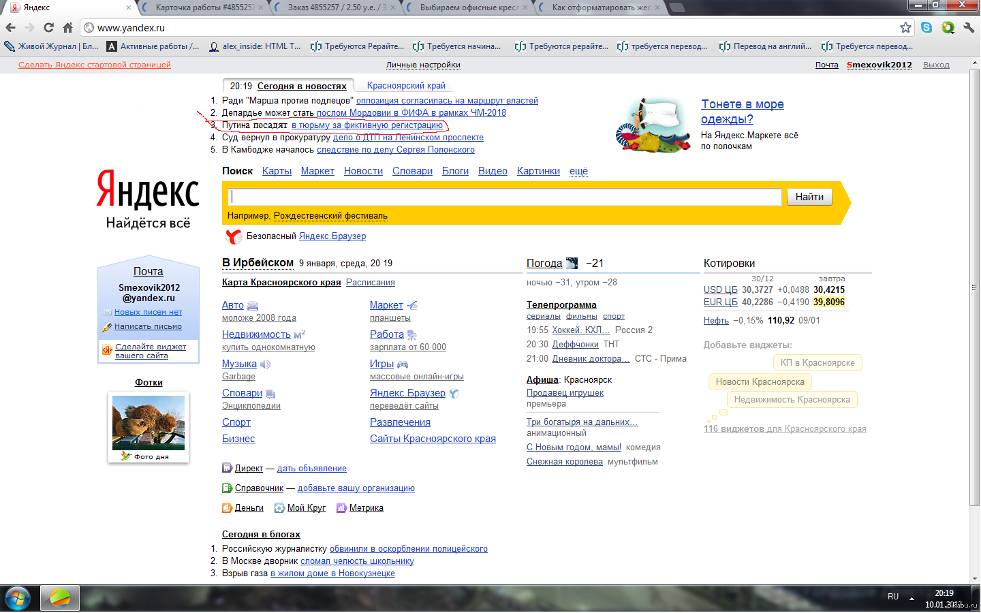Image resolution: width=981 pixels, height=613 pixels.
Task: Reload the page with the refresh icon
Action: 48,28
